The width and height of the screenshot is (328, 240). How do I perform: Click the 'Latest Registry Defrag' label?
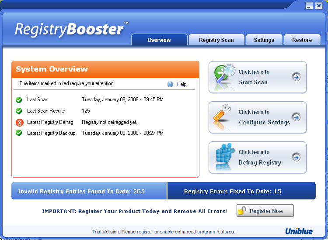click(x=50, y=122)
